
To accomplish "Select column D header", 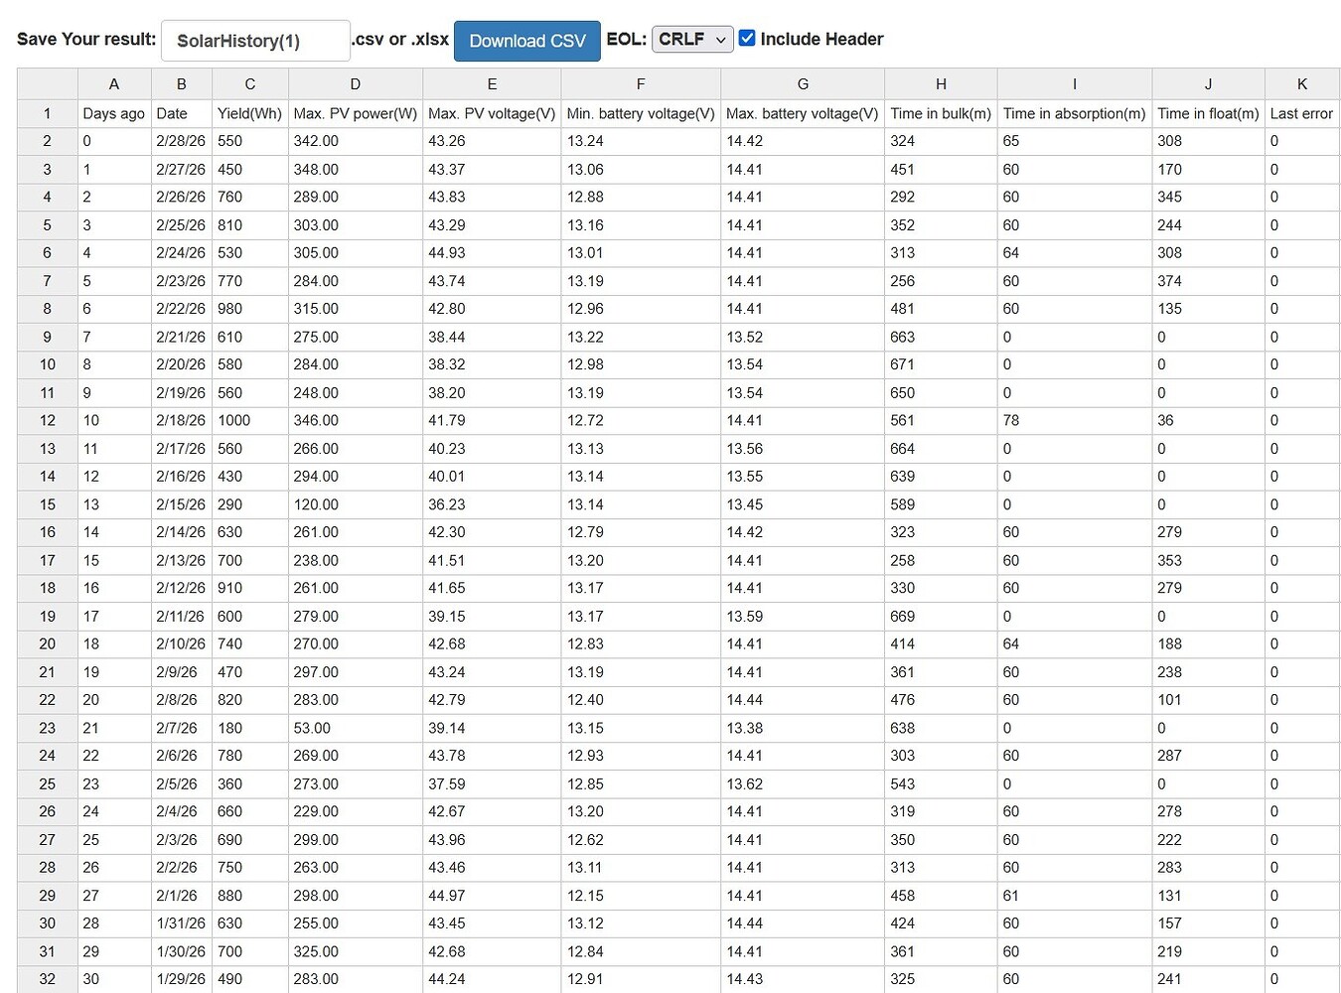I will click(355, 84).
